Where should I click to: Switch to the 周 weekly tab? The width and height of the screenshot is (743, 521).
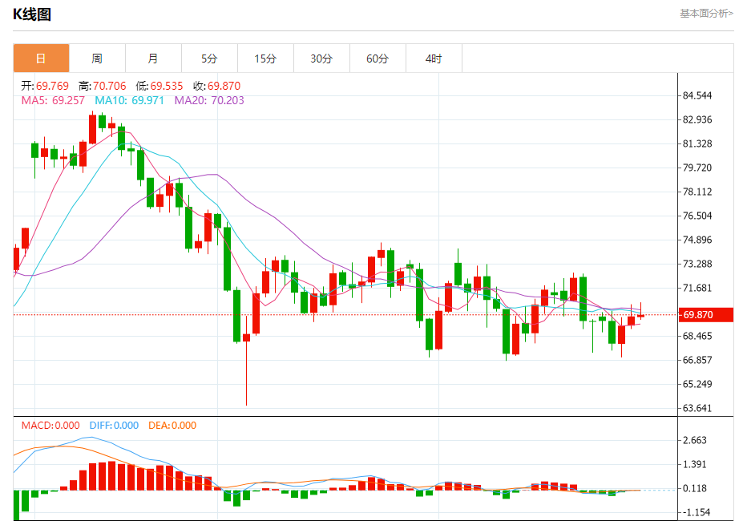click(x=97, y=59)
